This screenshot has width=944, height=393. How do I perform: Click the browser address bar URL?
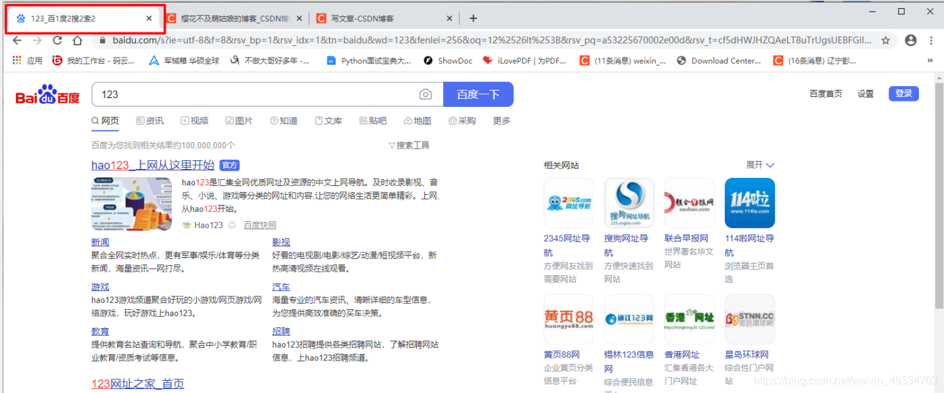tap(492, 41)
